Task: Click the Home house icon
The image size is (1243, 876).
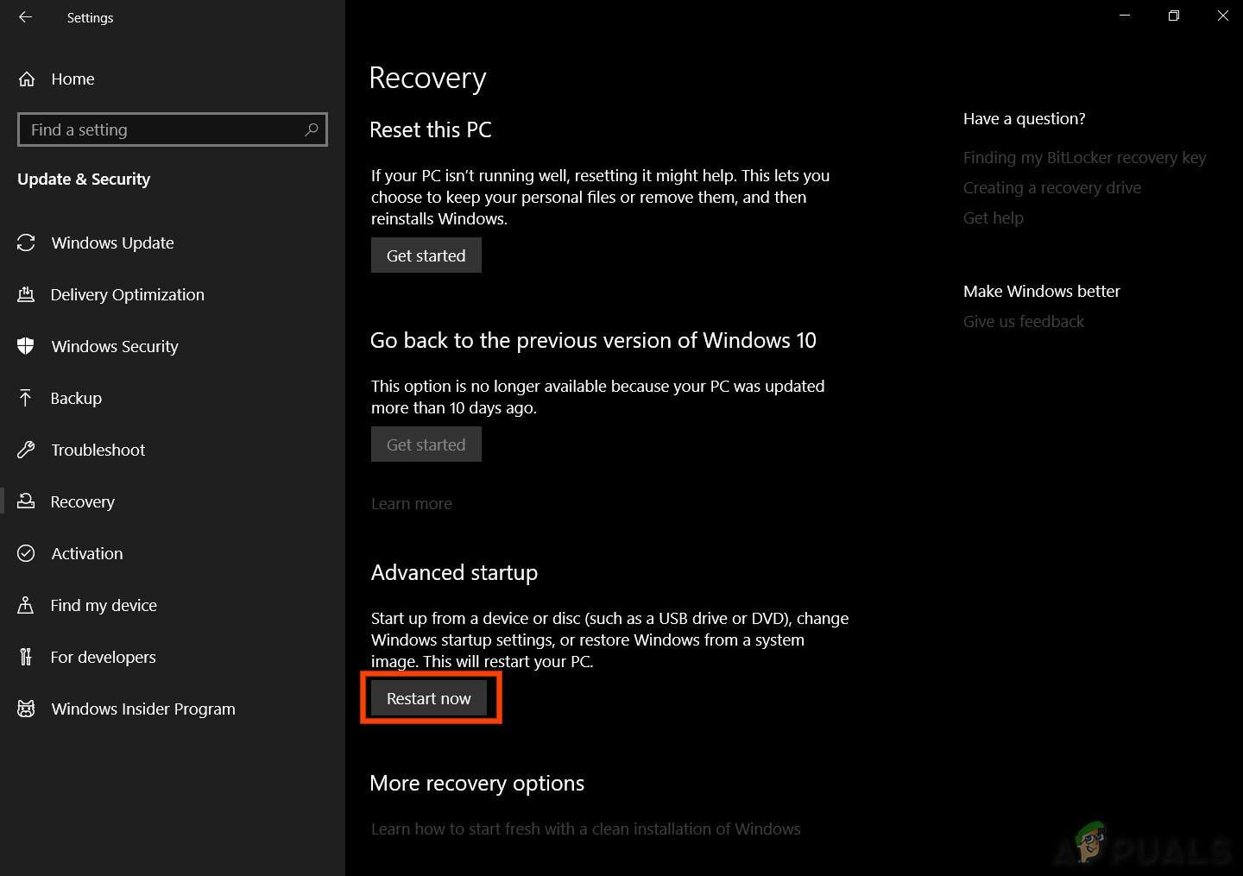Action: pos(27,79)
